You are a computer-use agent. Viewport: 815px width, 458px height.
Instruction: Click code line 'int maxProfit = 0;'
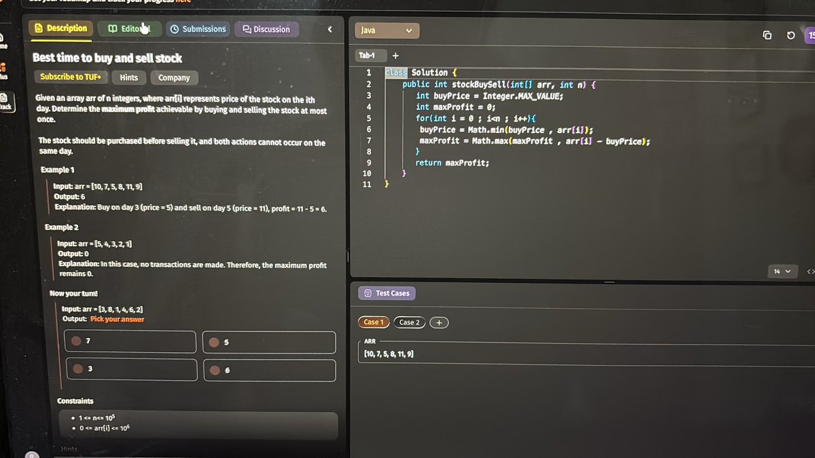(456, 107)
